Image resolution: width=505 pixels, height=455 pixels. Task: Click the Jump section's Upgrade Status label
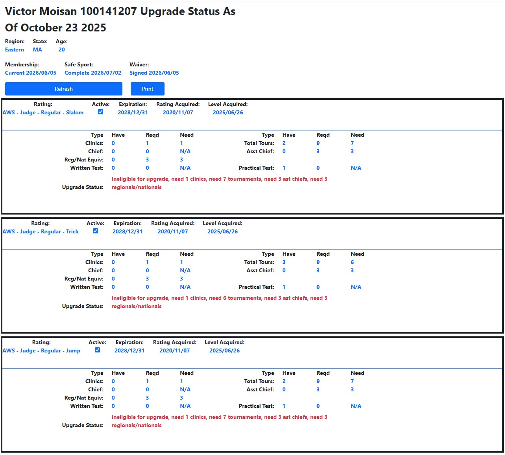click(x=83, y=425)
